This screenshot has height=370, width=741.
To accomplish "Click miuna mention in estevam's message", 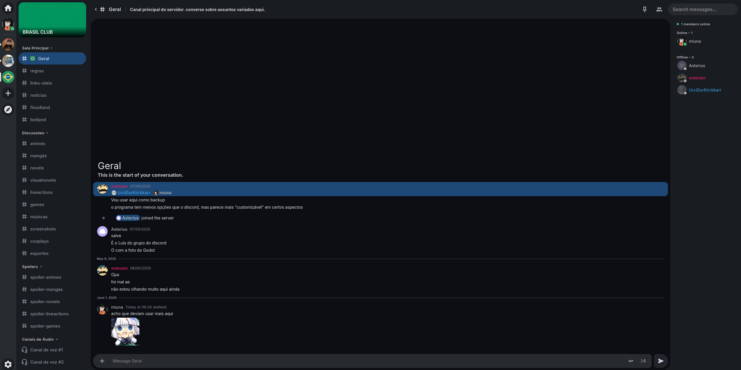I will [x=163, y=193].
